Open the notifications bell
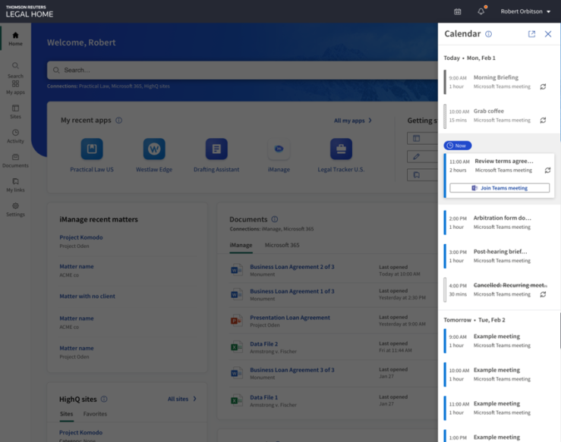Image resolution: width=561 pixels, height=442 pixels. 481,11
